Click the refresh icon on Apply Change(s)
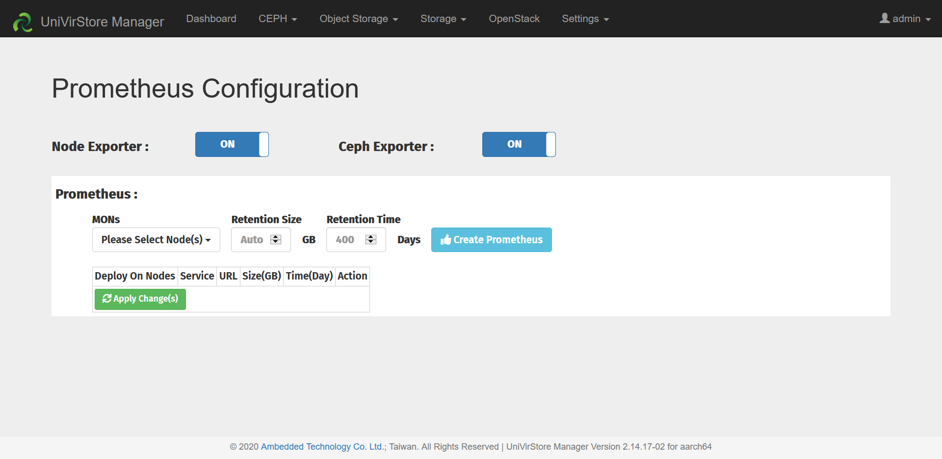The width and height of the screenshot is (942, 459). (x=107, y=298)
